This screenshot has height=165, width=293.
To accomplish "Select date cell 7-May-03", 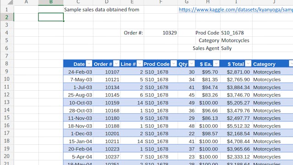I will click(x=78, y=79).
